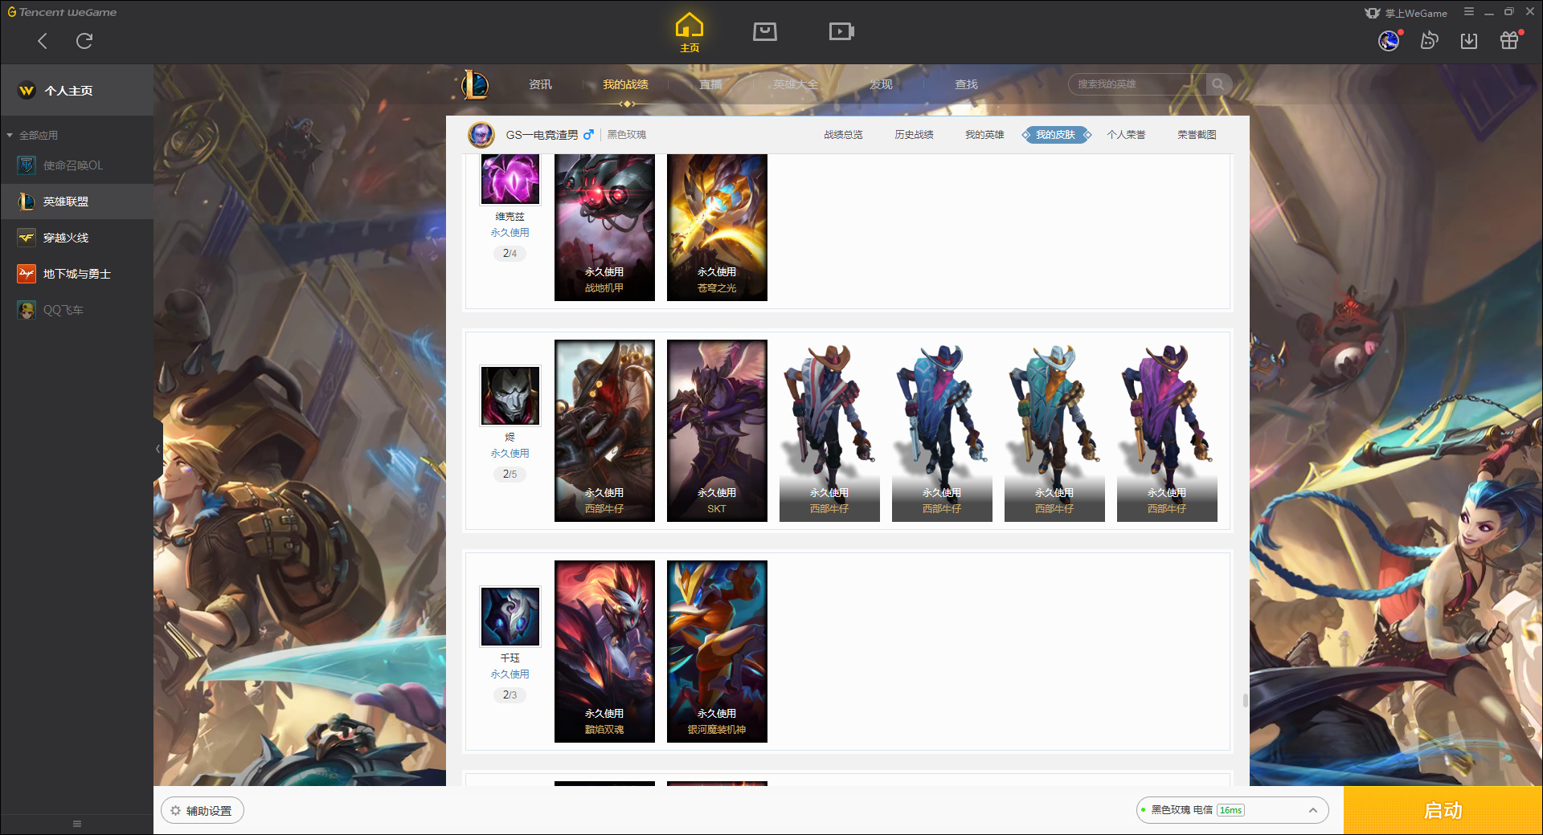Click the player avatar GS一电竞渣男
This screenshot has width=1543, height=835.
[x=481, y=134]
